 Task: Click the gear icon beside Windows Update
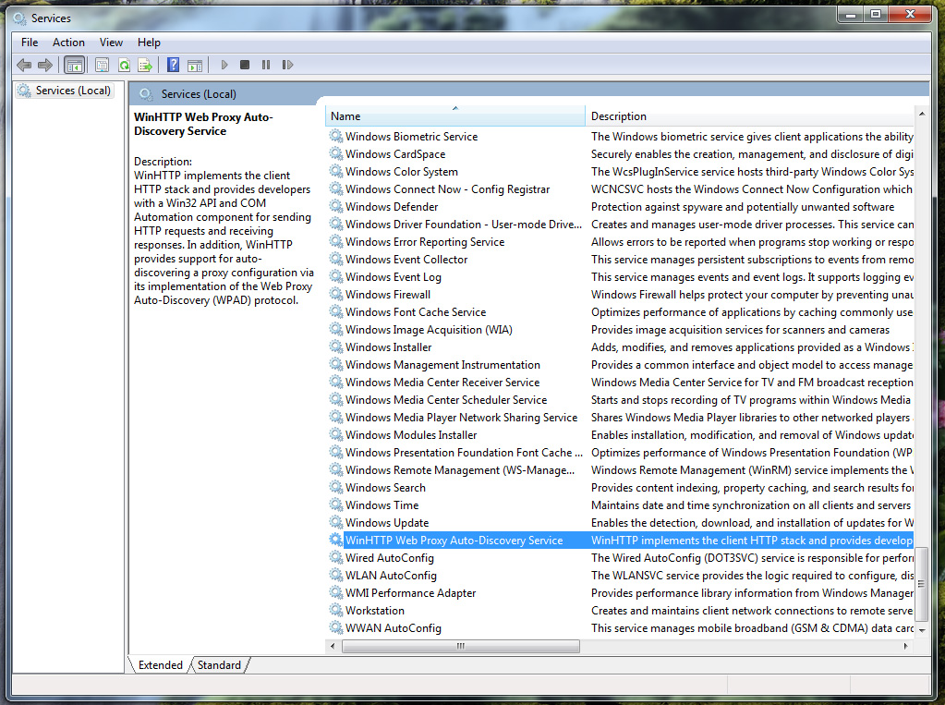coord(335,522)
